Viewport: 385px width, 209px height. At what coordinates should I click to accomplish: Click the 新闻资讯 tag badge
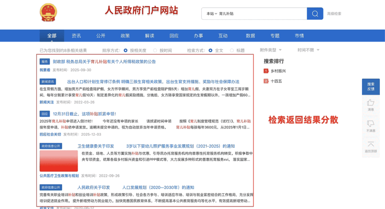point(48,82)
